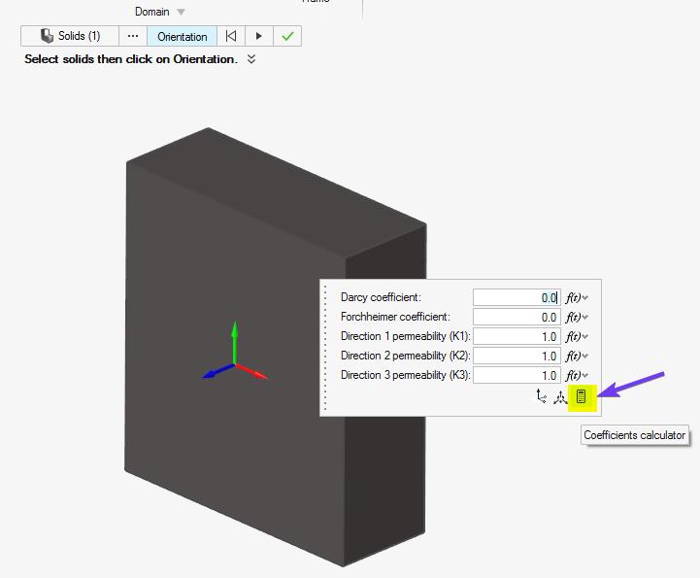This screenshot has height=578, width=700.
Task: Open f(t) dropdown for K2 permeability
Action: click(577, 356)
